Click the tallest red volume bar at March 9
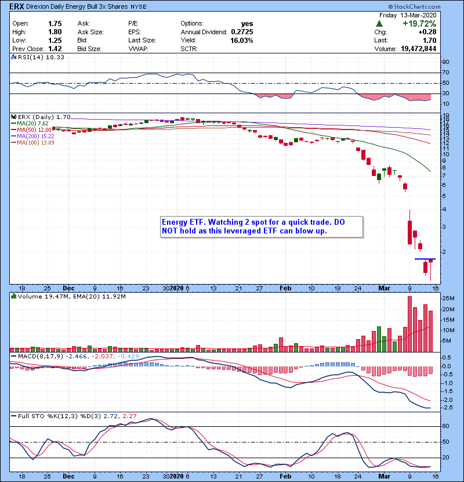Image resolution: width=464 pixels, height=482 pixels. point(409,324)
